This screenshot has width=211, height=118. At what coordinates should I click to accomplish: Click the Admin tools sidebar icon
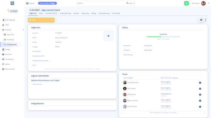click(x=3, y=64)
